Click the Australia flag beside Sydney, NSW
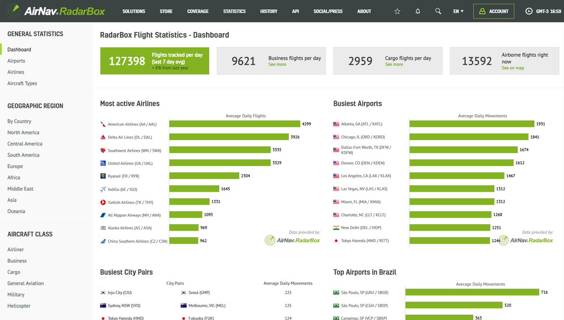 [x=103, y=305]
